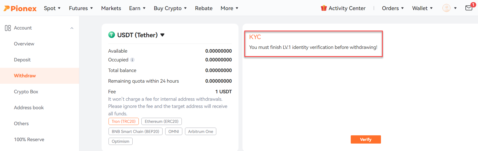Click the Occupied info icon
The image size is (478, 151).
click(132, 60)
